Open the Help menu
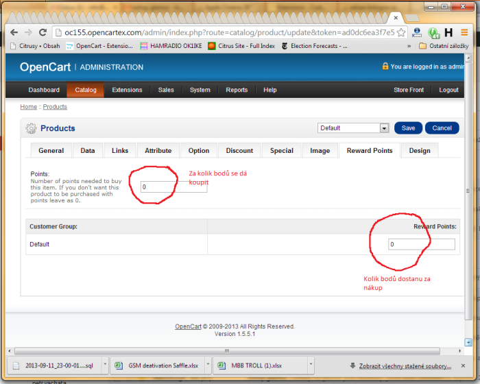480x384 pixels. [x=270, y=90]
